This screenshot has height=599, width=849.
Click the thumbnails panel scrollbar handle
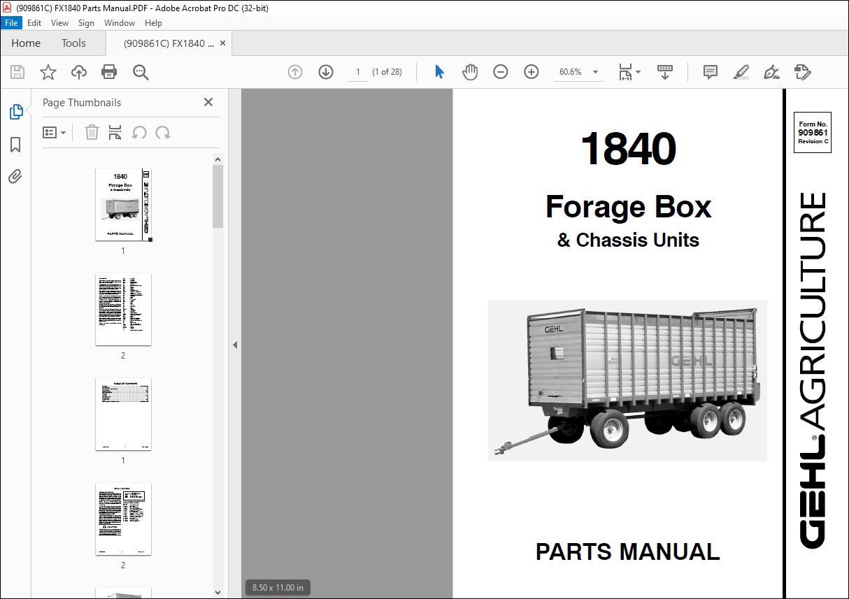tap(217, 196)
